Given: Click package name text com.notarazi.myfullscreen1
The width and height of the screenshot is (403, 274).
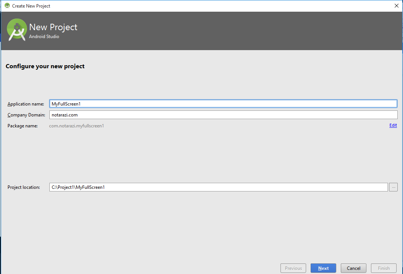Looking at the screenshot, I should click(76, 126).
